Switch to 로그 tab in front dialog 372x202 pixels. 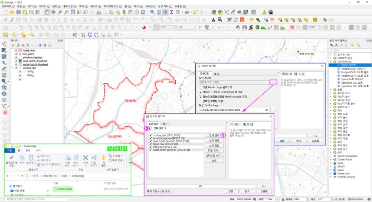coord(165,124)
